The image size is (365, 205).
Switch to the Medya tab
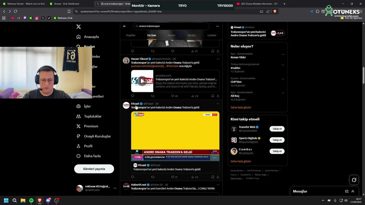[x=191, y=35]
